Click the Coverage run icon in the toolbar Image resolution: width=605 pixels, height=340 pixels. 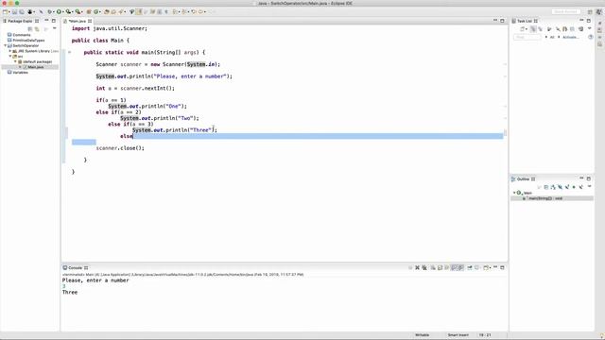[68, 12]
